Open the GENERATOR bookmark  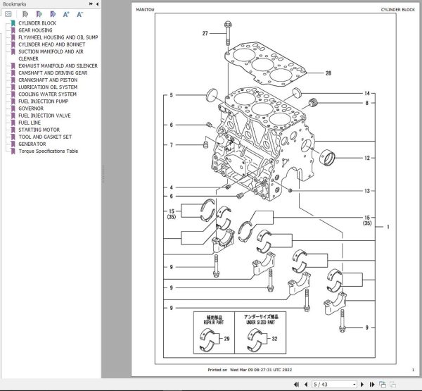point(32,144)
